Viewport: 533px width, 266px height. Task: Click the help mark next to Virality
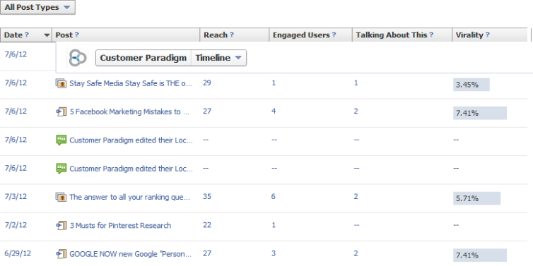click(488, 35)
